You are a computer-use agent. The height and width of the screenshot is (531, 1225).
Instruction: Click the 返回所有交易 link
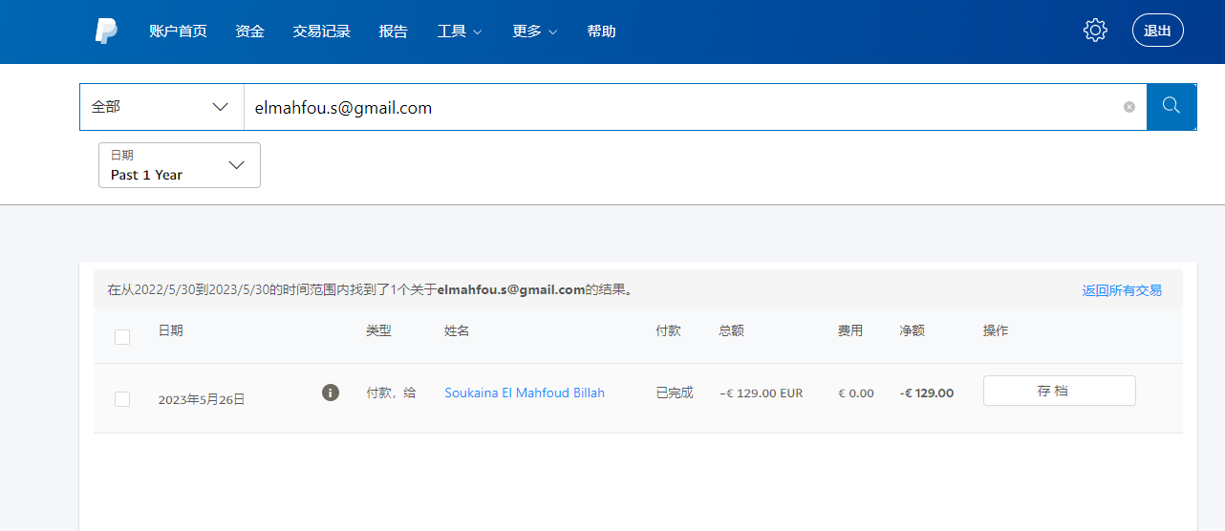tap(1122, 290)
